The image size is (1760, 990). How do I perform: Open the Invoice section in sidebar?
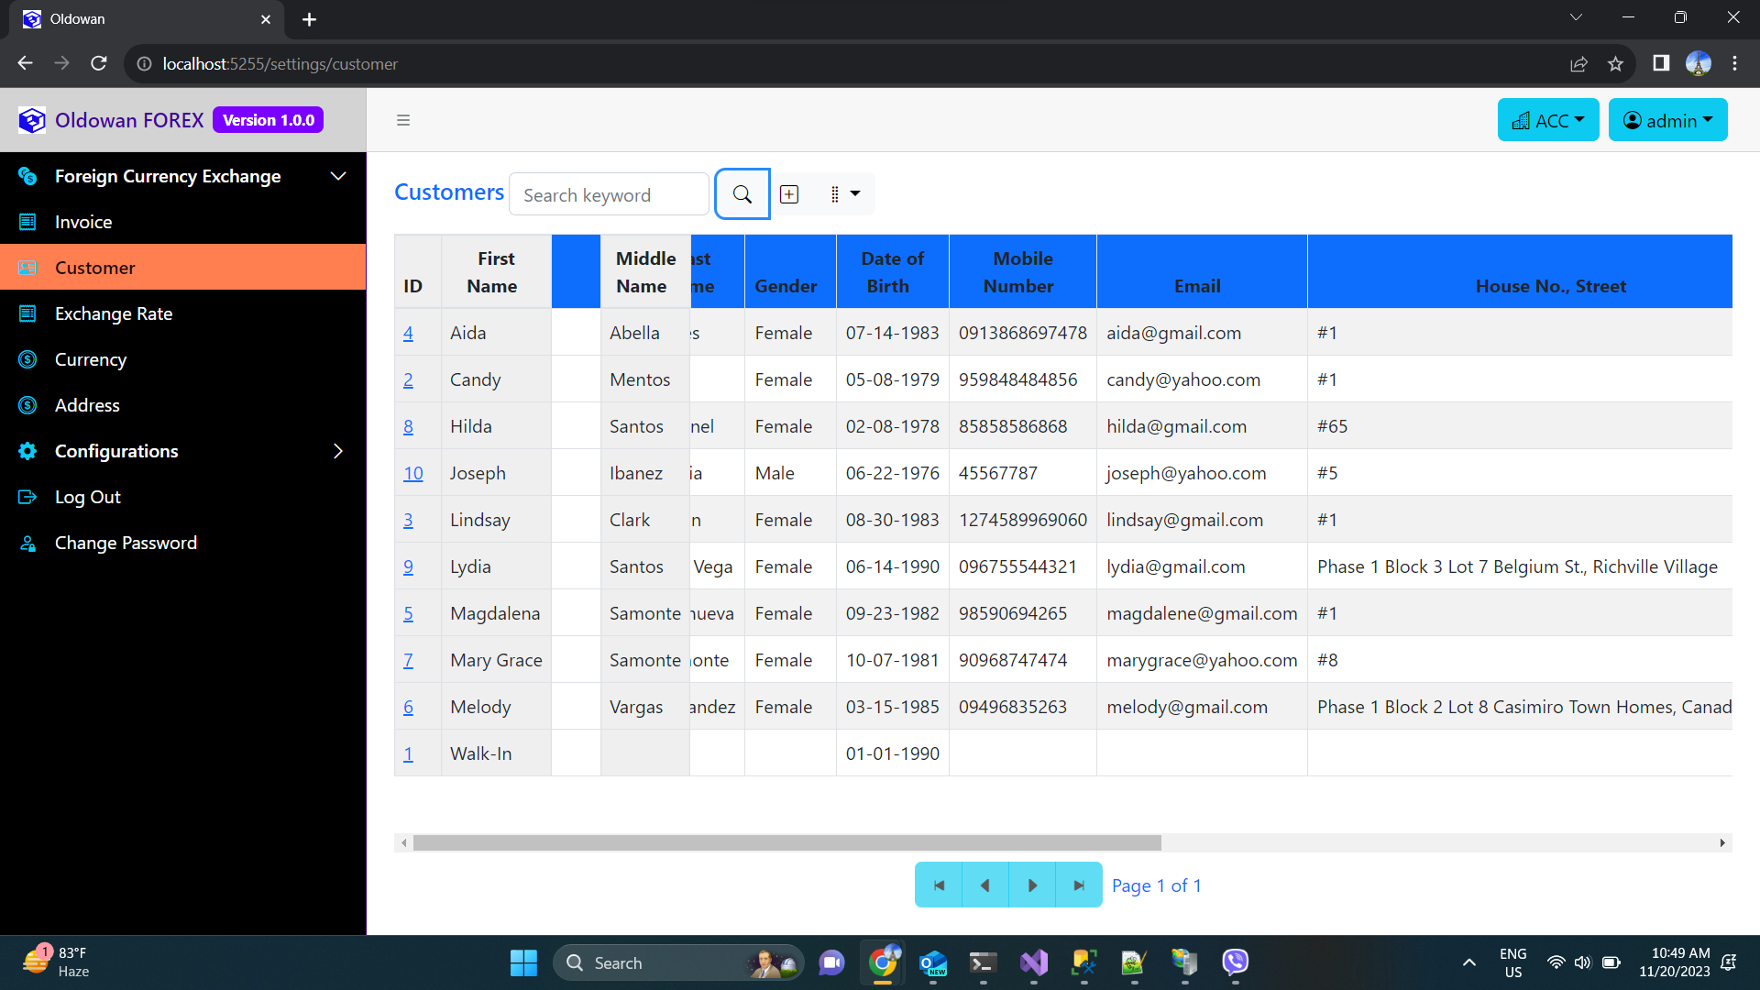pos(83,221)
